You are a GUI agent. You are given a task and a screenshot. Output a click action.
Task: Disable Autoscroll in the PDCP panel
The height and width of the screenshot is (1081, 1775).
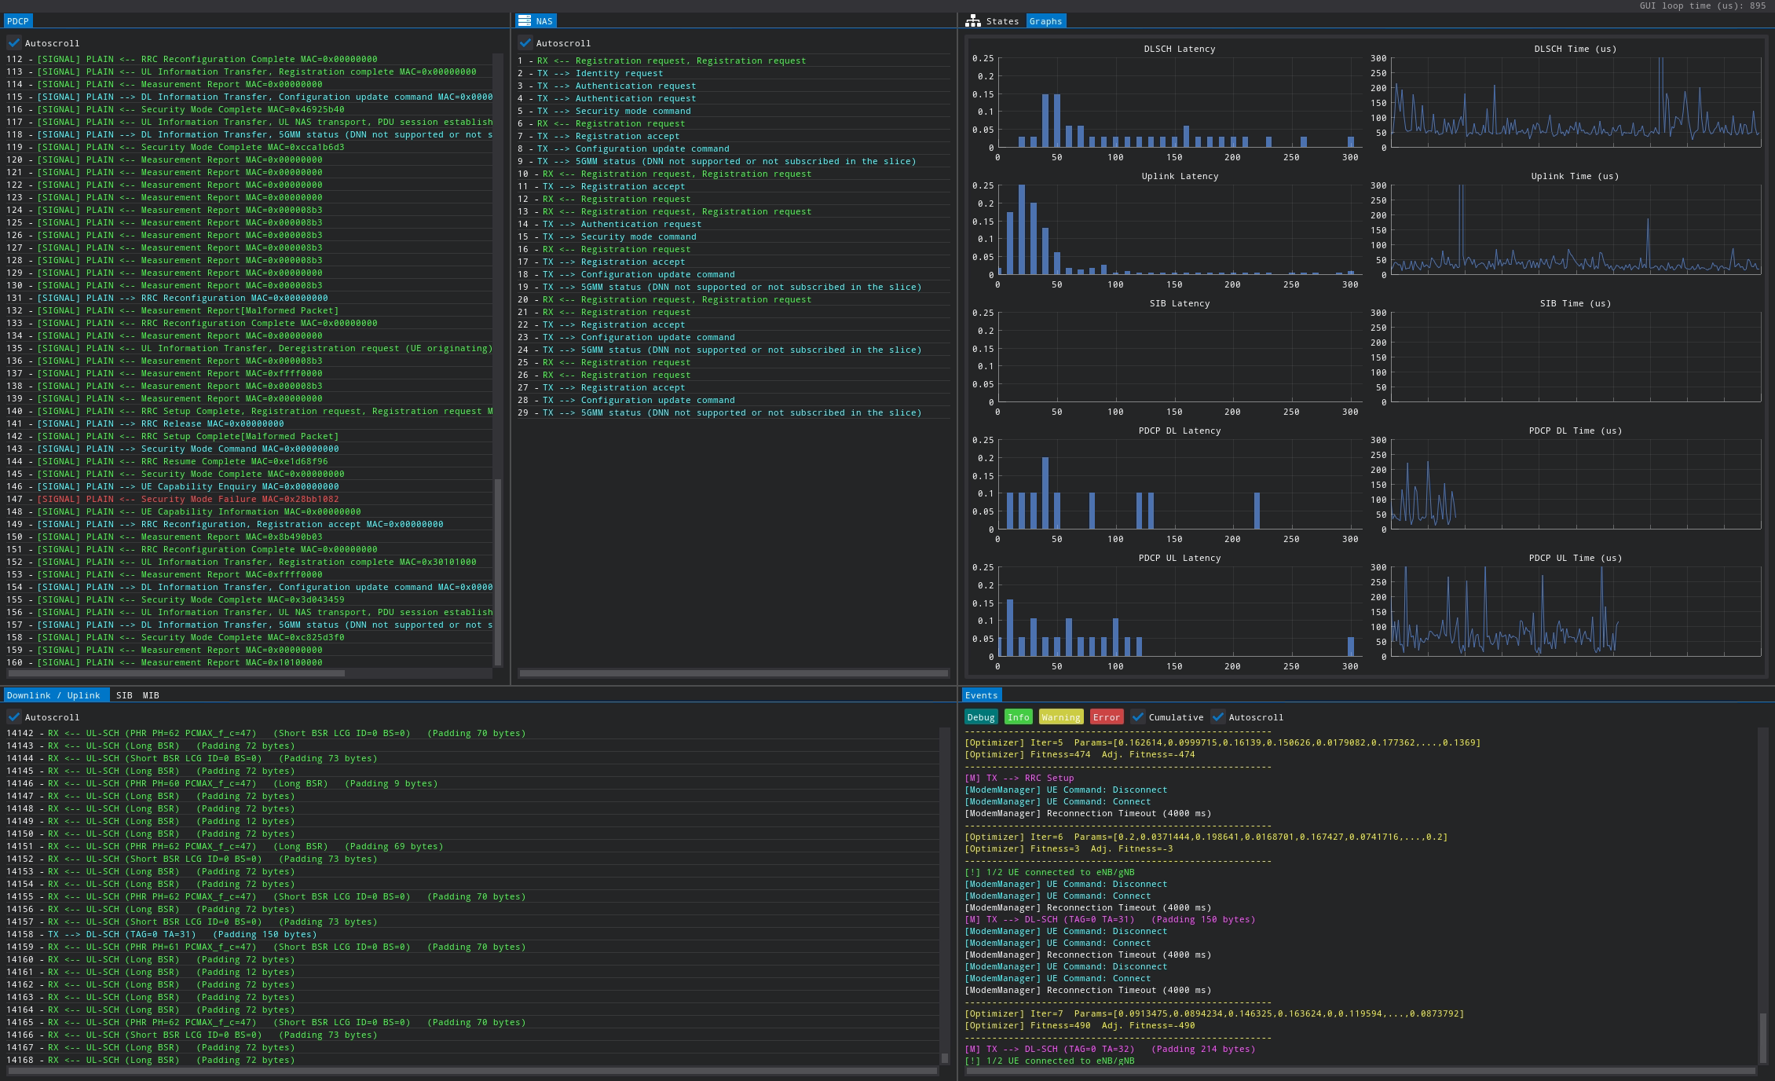pyautogui.click(x=14, y=43)
